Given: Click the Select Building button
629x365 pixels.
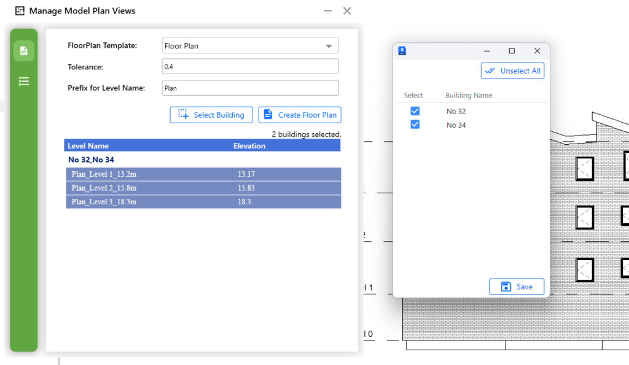Looking at the screenshot, I should pos(211,115).
